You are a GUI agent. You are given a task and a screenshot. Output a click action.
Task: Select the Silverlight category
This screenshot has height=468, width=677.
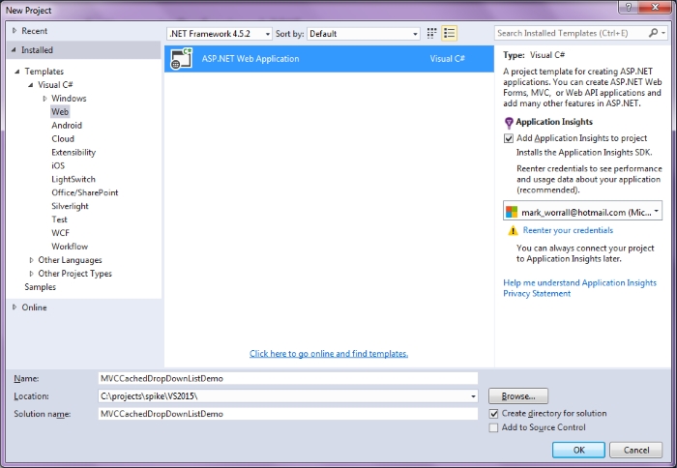pyautogui.click(x=70, y=206)
